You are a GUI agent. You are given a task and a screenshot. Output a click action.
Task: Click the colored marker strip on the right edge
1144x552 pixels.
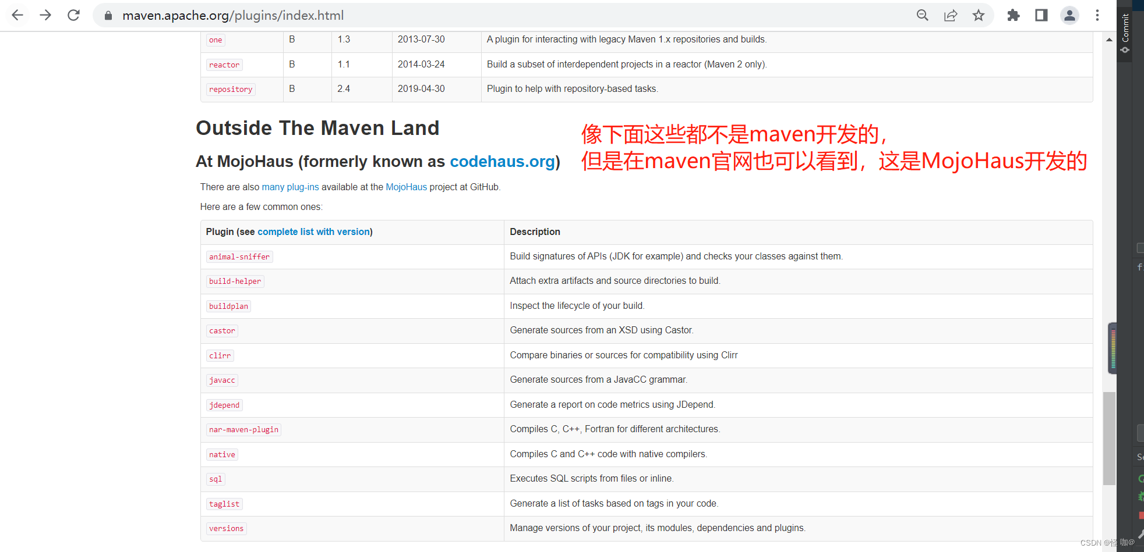click(1114, 347)
